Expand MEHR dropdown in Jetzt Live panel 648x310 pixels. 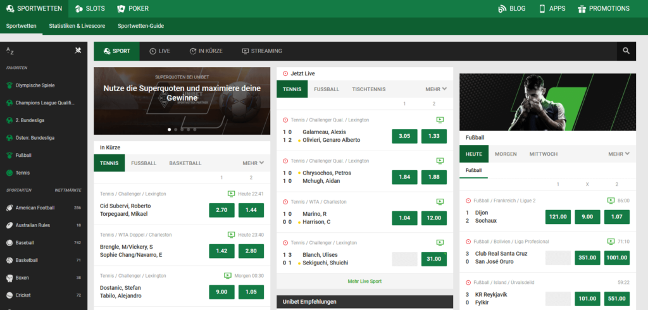tap(436, 89)
